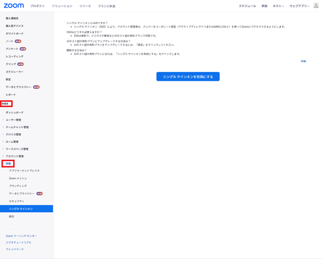
Task: Click the NEW badge beside アンケート
Action: coord(23,49)
